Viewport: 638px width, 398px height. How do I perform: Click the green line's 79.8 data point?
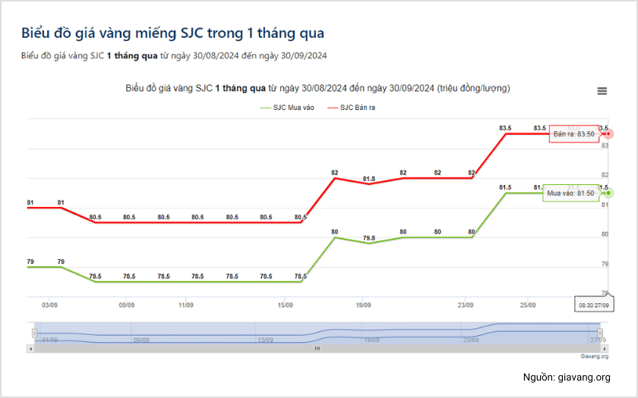[x=369, y=243]
